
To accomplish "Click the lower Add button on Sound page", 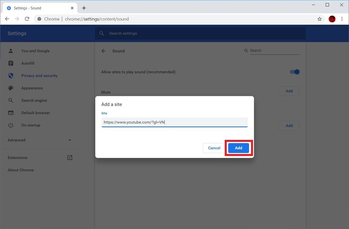I will click(289, 126).
